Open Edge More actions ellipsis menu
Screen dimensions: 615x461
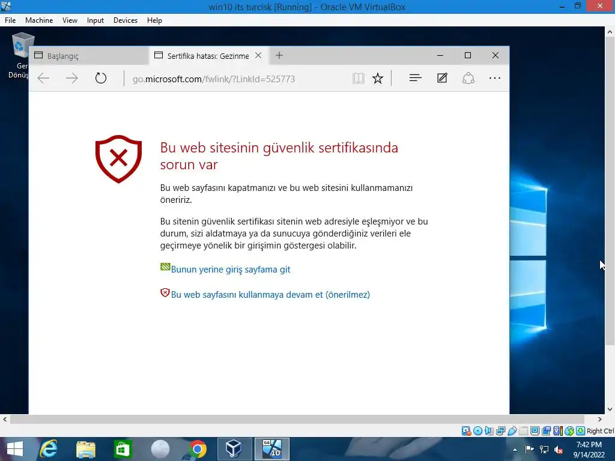click(x=495, y=78)
